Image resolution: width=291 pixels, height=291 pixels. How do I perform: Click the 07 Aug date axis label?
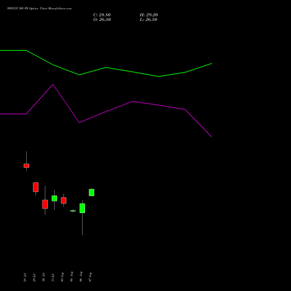click(x=90, y=277)
